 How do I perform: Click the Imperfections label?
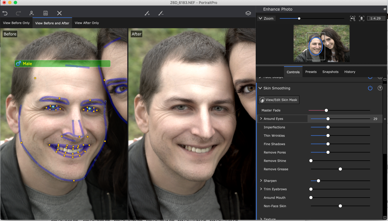tap(274, 127)
